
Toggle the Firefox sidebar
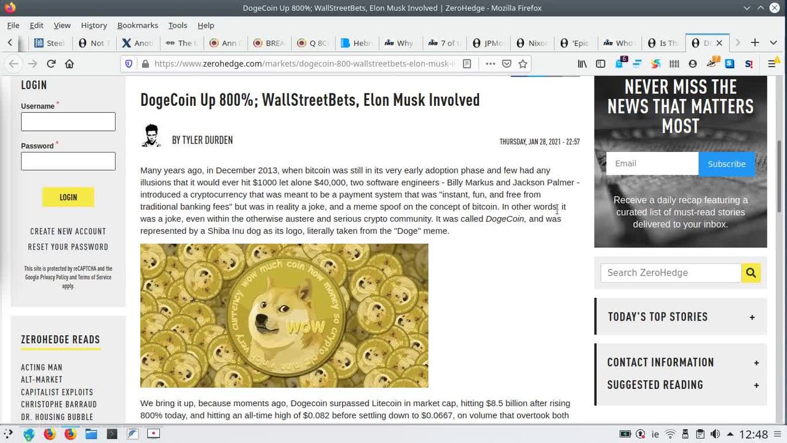[x=601, y=63]
